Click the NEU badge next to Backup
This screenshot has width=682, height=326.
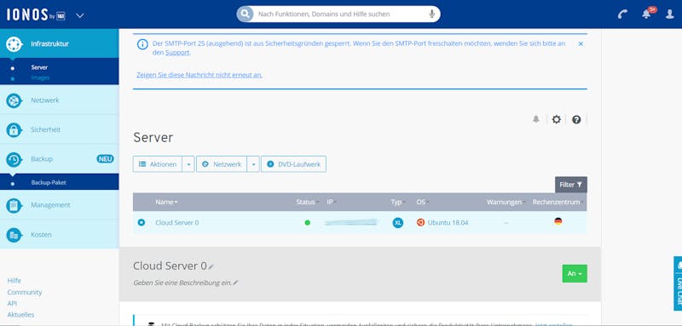(x=105, y=159)
